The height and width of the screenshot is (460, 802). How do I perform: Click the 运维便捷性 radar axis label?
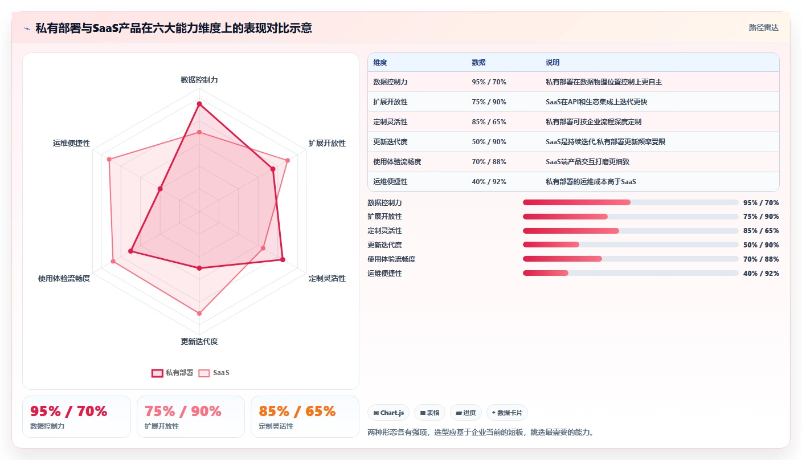(71, 143)
